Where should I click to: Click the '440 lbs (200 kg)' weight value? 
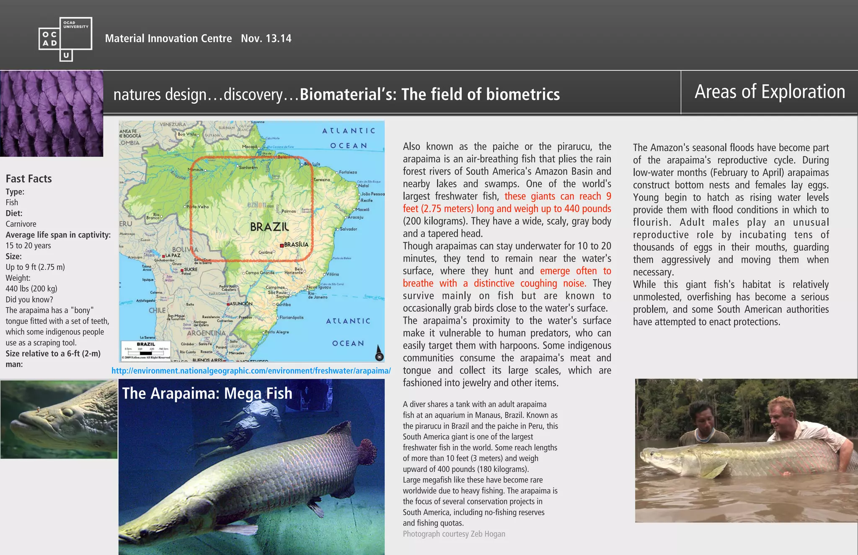[x=31, y=289]
